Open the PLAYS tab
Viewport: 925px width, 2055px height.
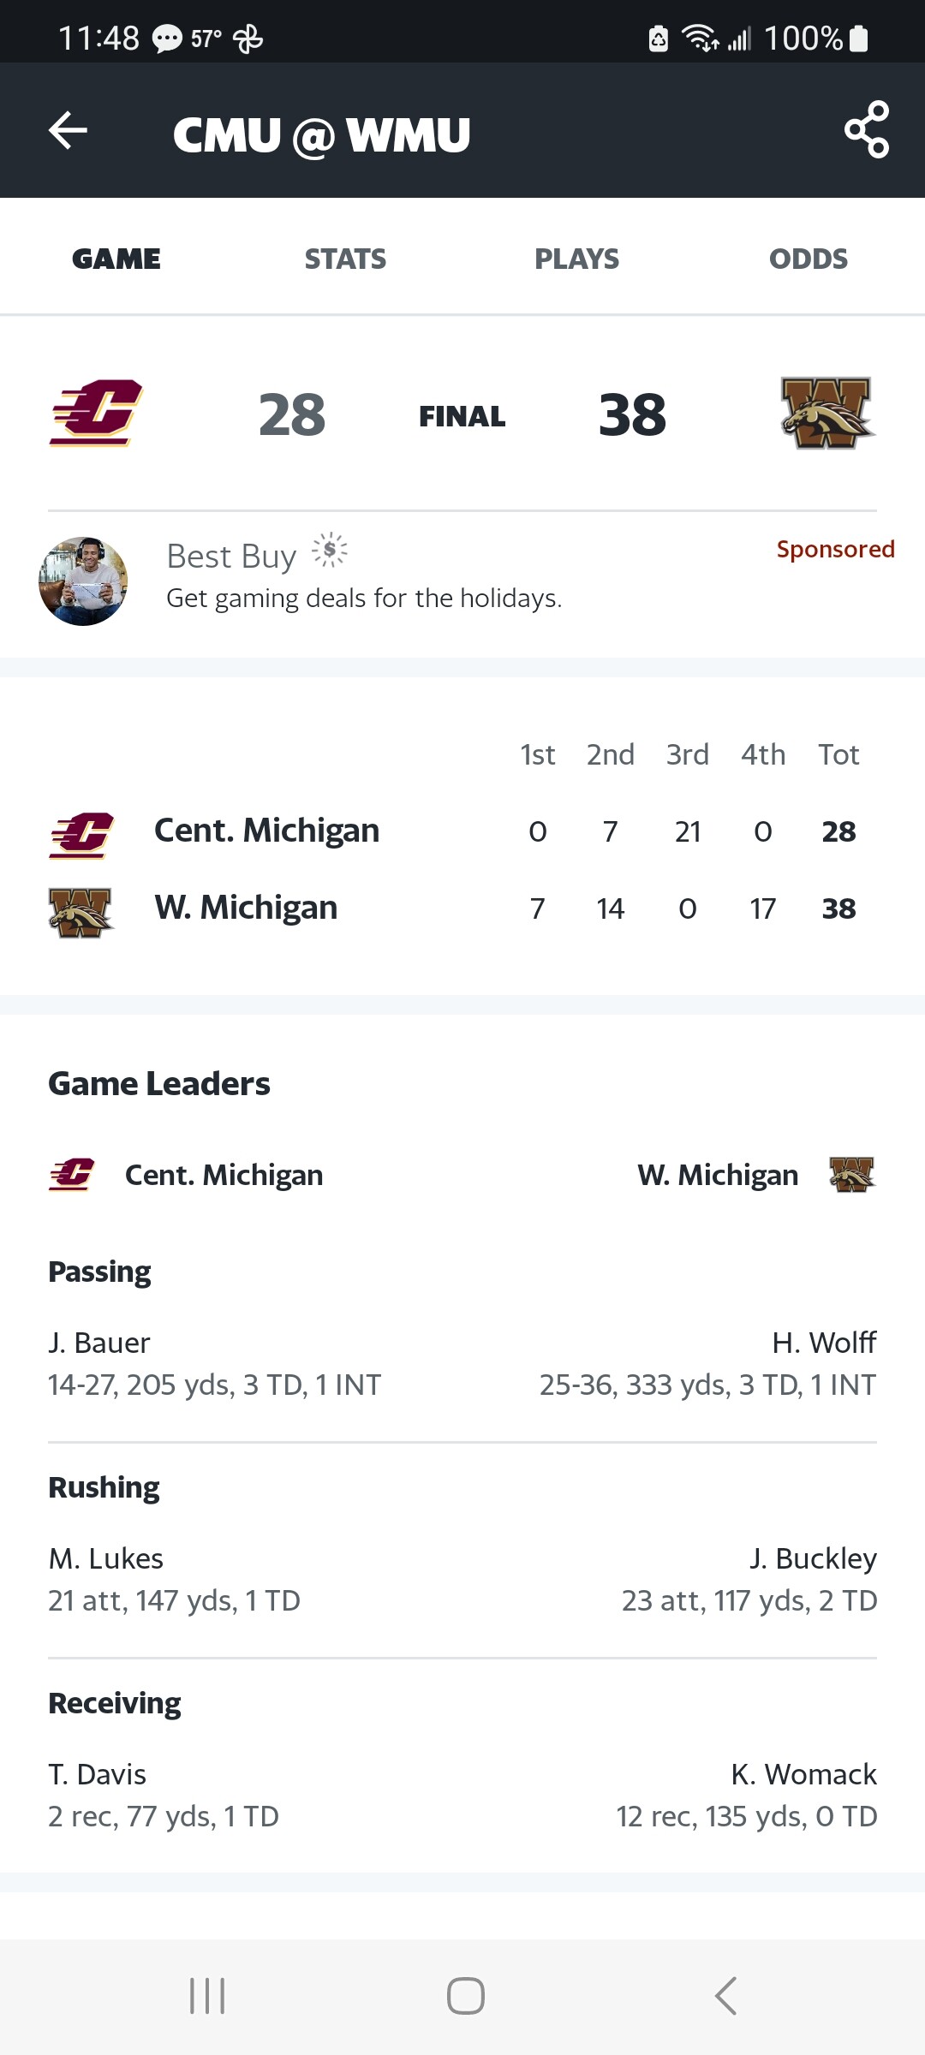[576, 259]
